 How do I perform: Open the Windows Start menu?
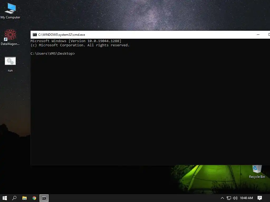(5, 198)
